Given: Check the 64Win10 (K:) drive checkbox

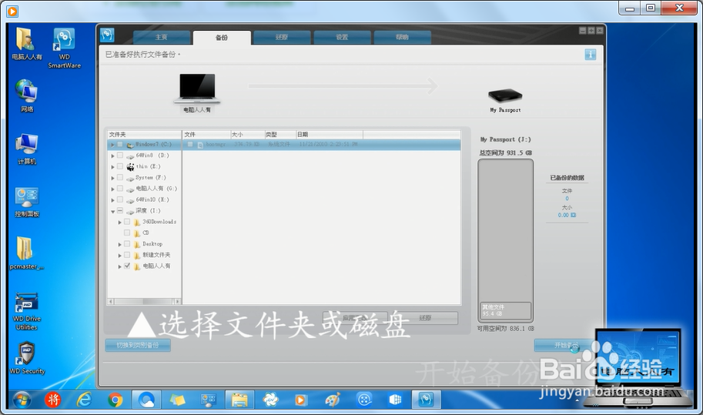Looking at the screenshot, I should click(119, 199).
